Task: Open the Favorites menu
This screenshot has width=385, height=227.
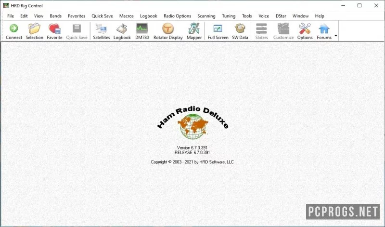Action: (x=77, y=16)
